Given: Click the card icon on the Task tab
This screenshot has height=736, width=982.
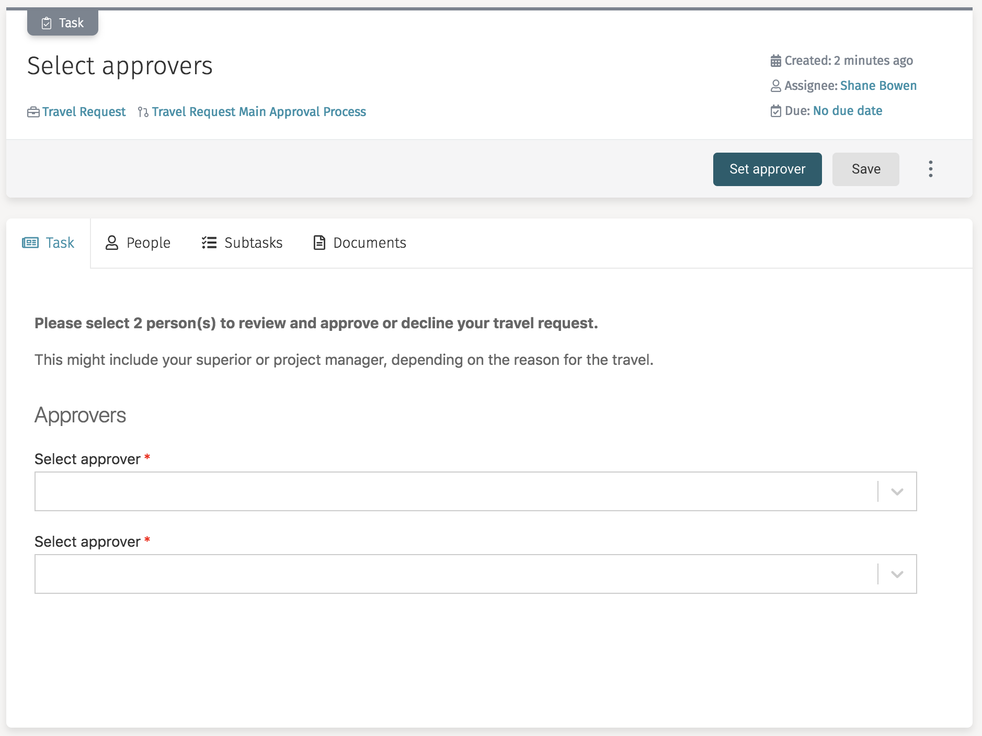Looking at the screenshot, I should point(31,242).
